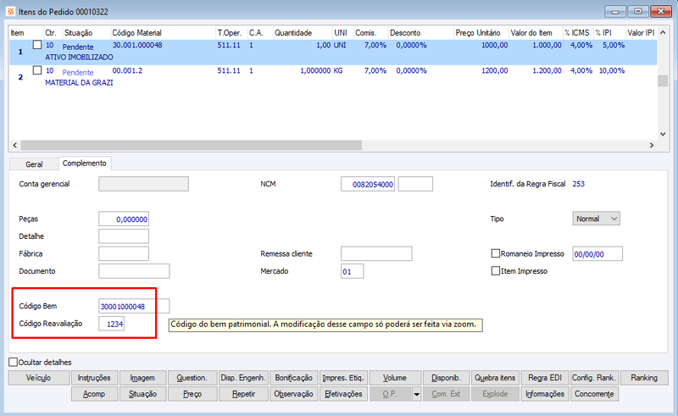Click the Ranking button
Screen dimensions: 678x416
644,378
